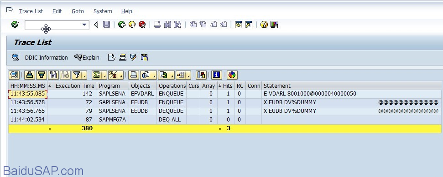443x177 pixels.
Task: Click the Total sigma icon
Action: click(96, 75)
